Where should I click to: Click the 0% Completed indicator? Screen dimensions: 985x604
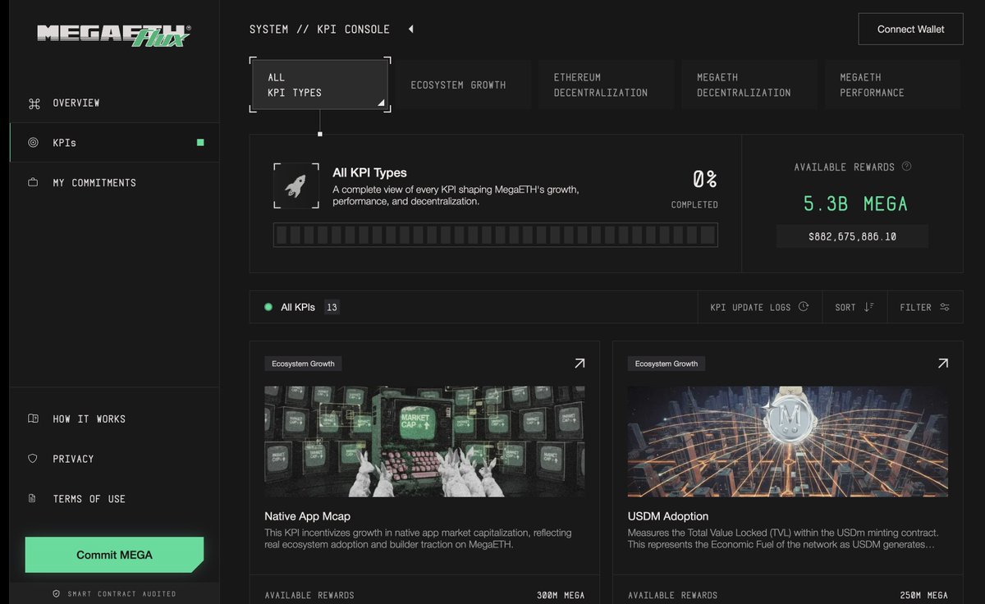click(x=695, y=188)
